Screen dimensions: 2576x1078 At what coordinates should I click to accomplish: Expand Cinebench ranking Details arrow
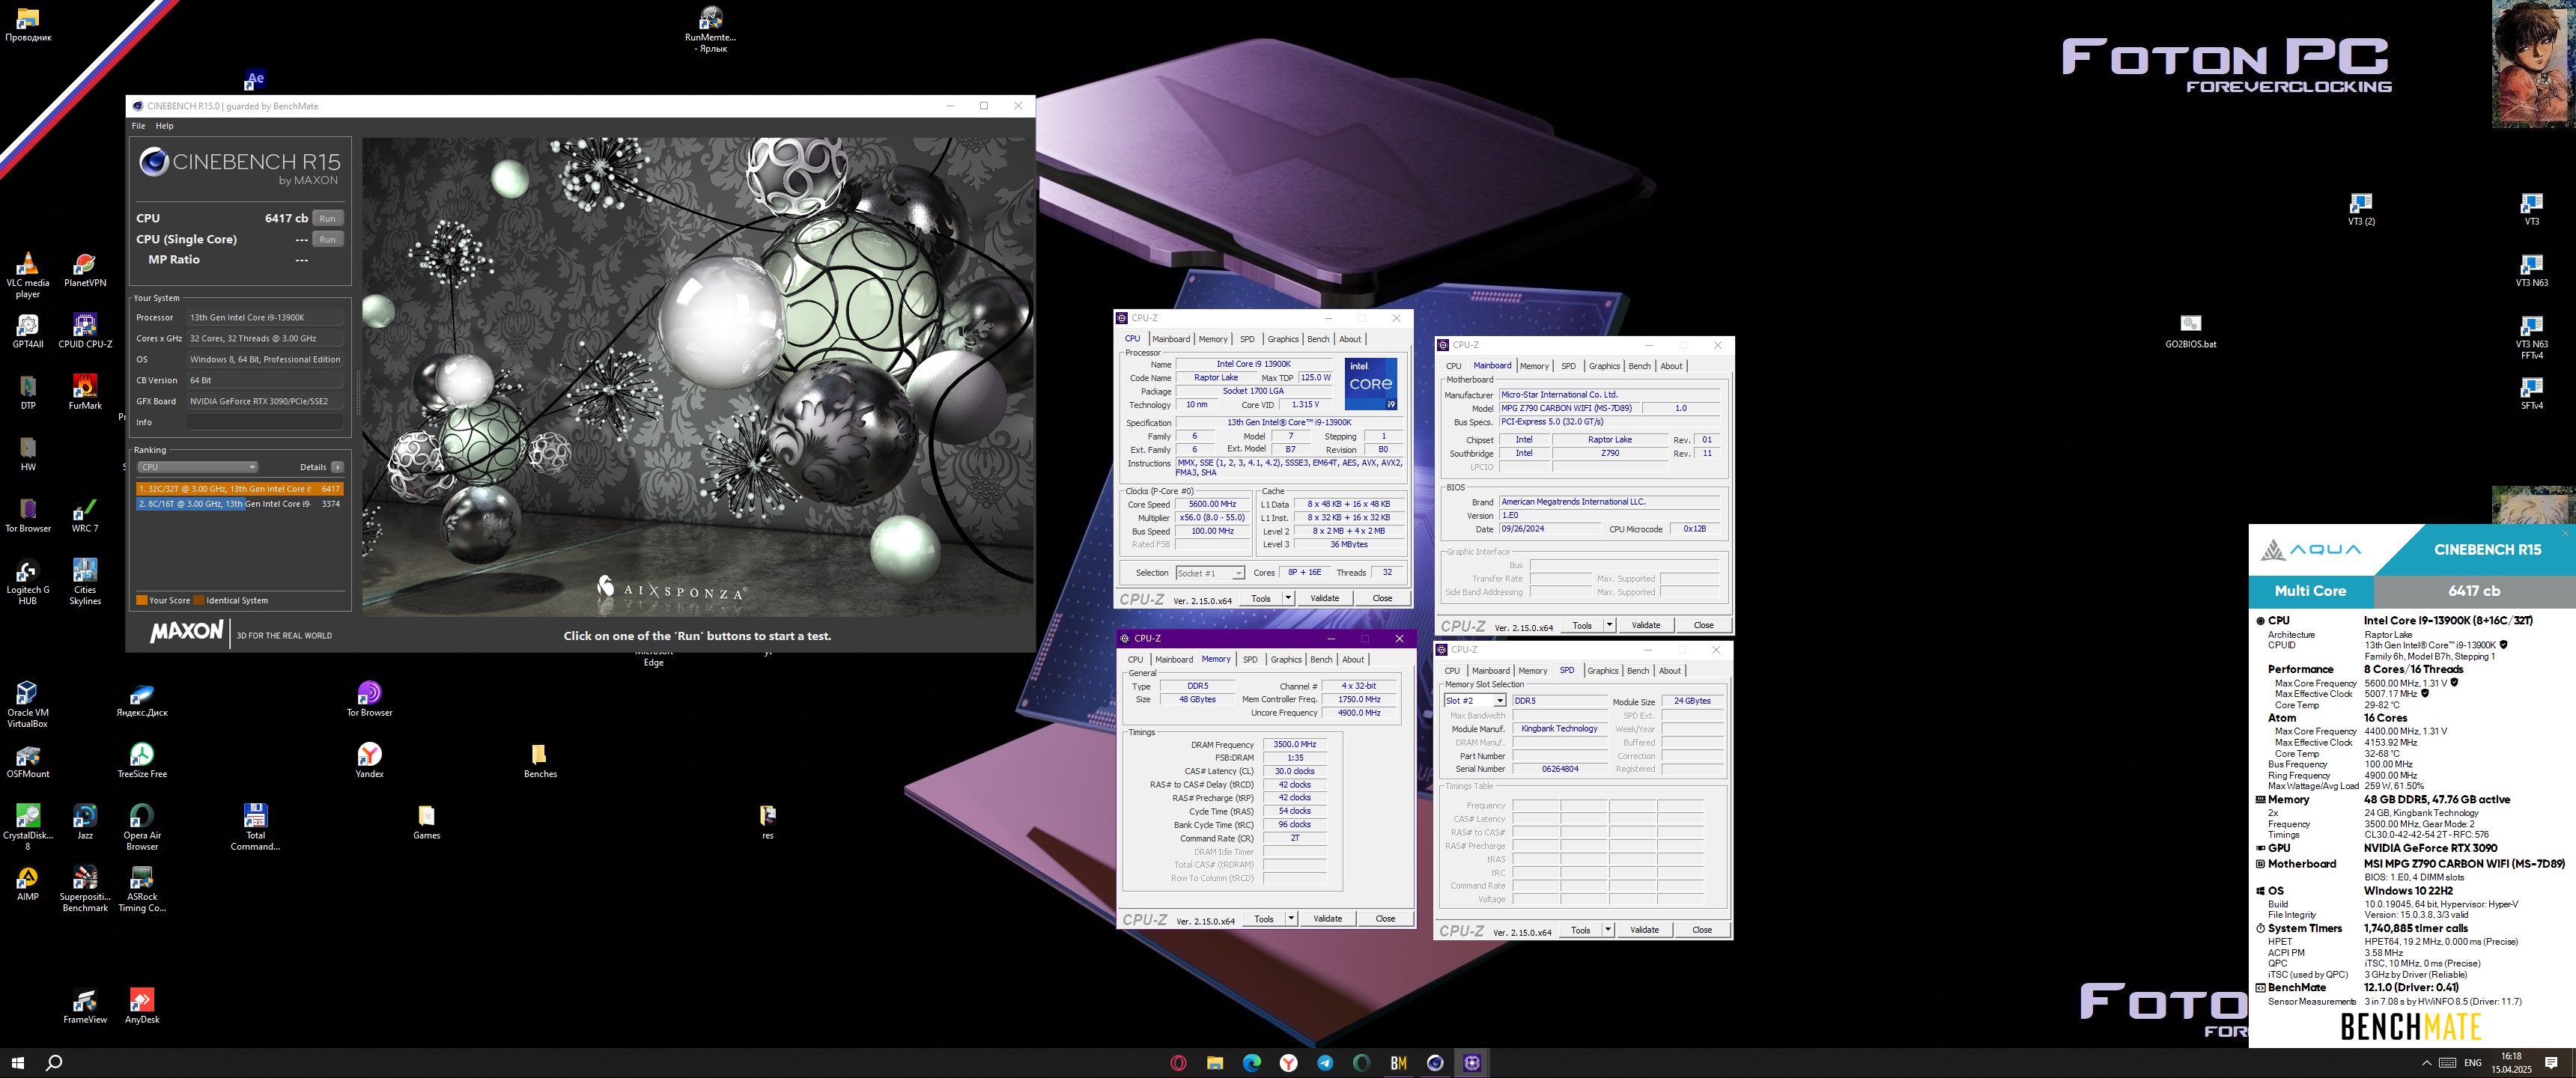[338, 467]
